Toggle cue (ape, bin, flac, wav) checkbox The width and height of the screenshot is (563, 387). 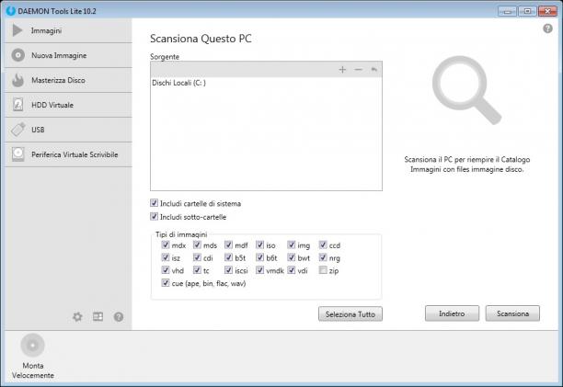click(x=166, y=282)
